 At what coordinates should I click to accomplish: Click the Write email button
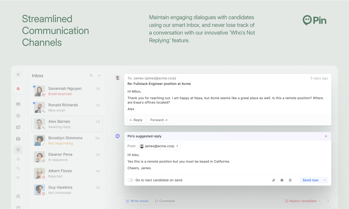137,201
